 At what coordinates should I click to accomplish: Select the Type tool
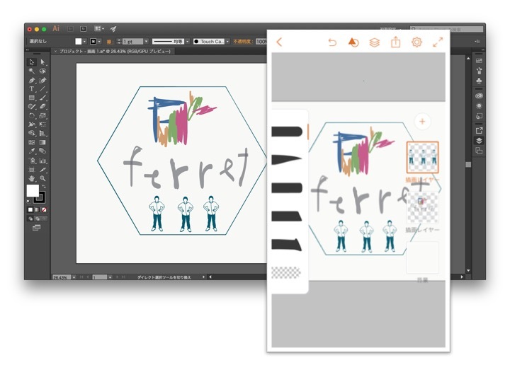point(32,88)
